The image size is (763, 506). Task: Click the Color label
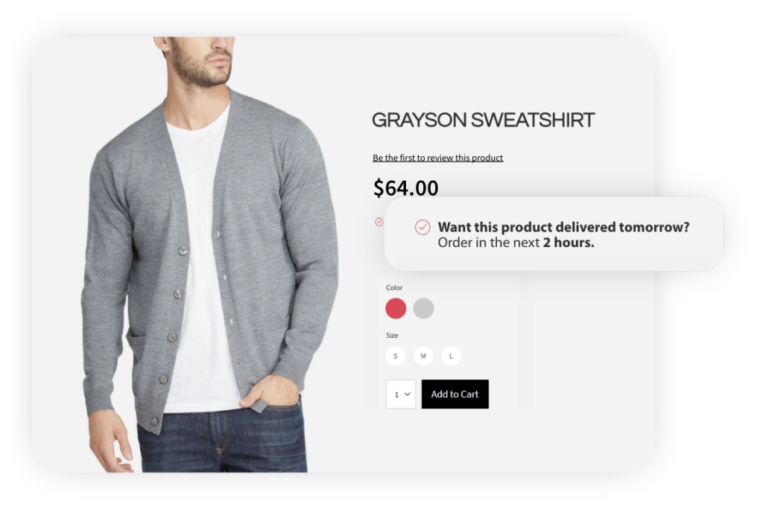(x=394, y=288)
